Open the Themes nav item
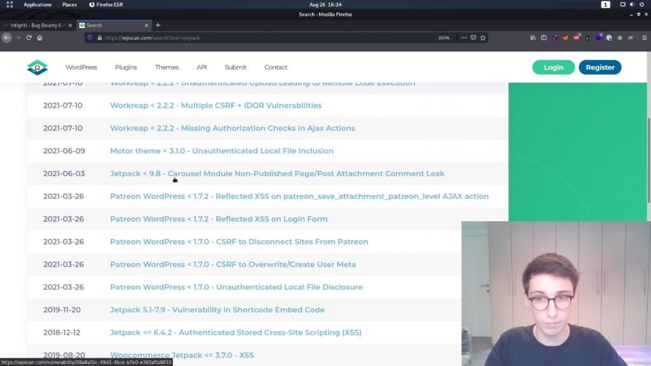The width and height of the screenshot is (651, 366). pyautogui.click(x=167, y=67)
